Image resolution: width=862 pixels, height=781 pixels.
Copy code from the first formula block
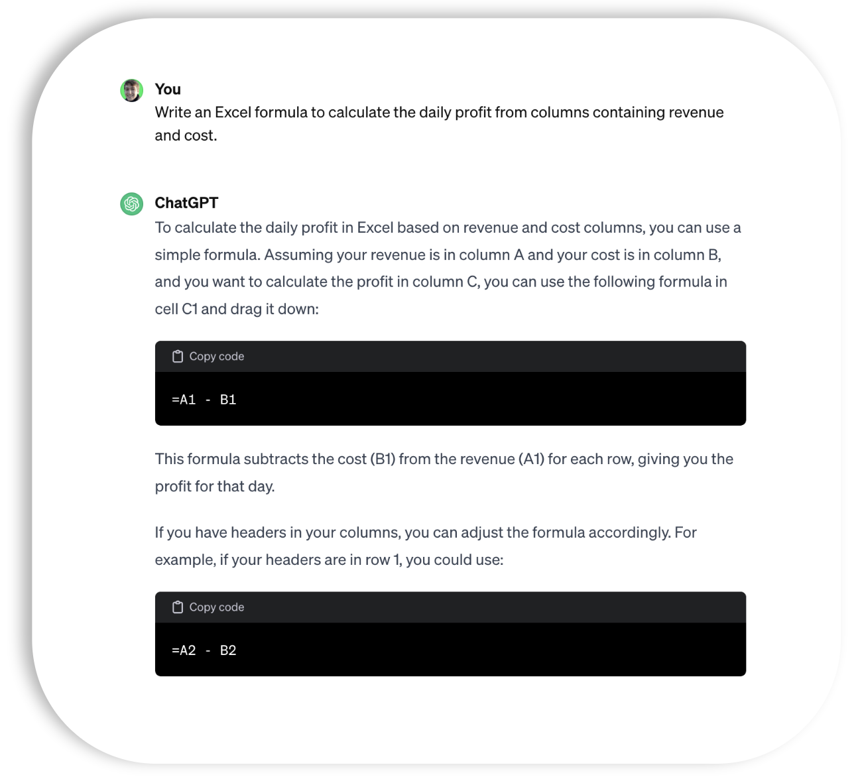[208, 357]
